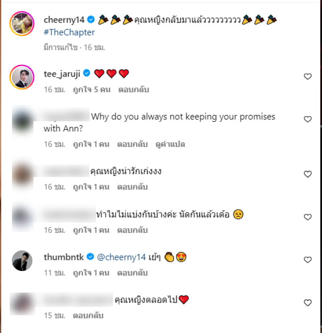This screenshot has width=322, height=333.
Task: Open thumbntk's profile from username
Action: [64, 257]
